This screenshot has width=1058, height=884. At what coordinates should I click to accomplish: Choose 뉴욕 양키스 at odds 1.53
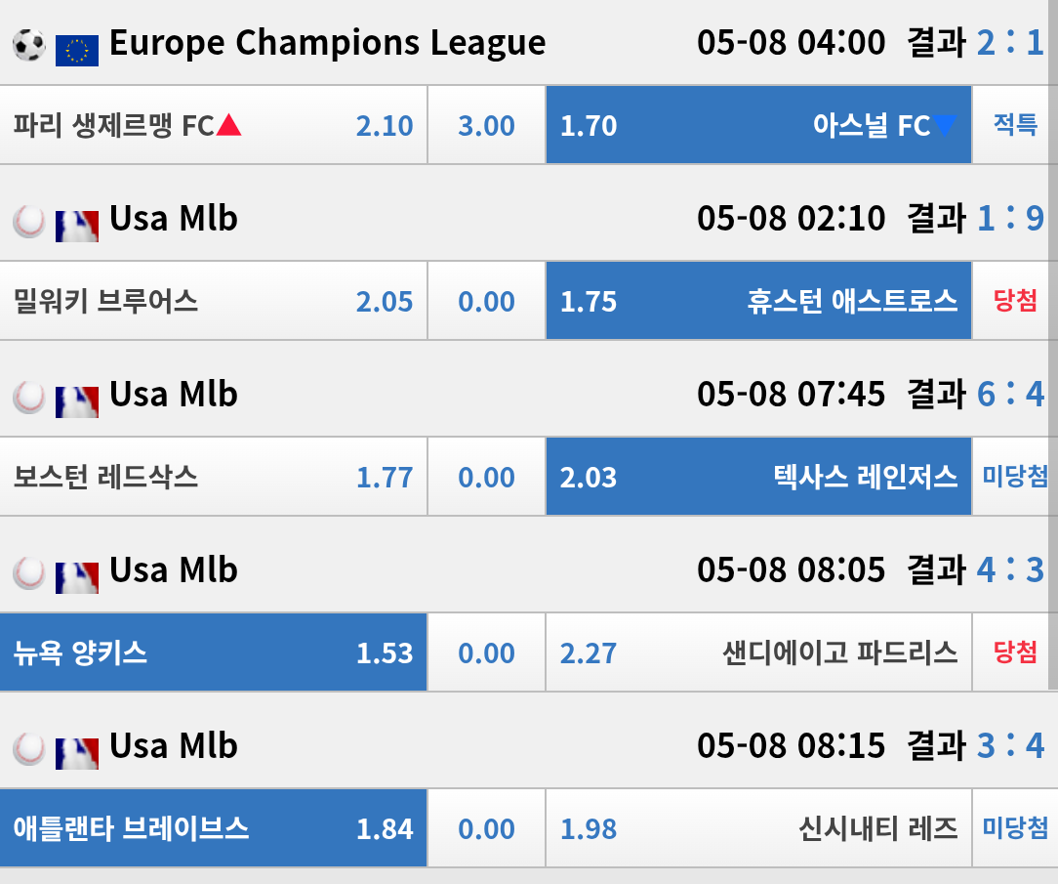click(213, 652)
